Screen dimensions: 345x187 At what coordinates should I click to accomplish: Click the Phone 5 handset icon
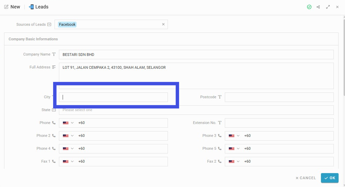[220, 148]
